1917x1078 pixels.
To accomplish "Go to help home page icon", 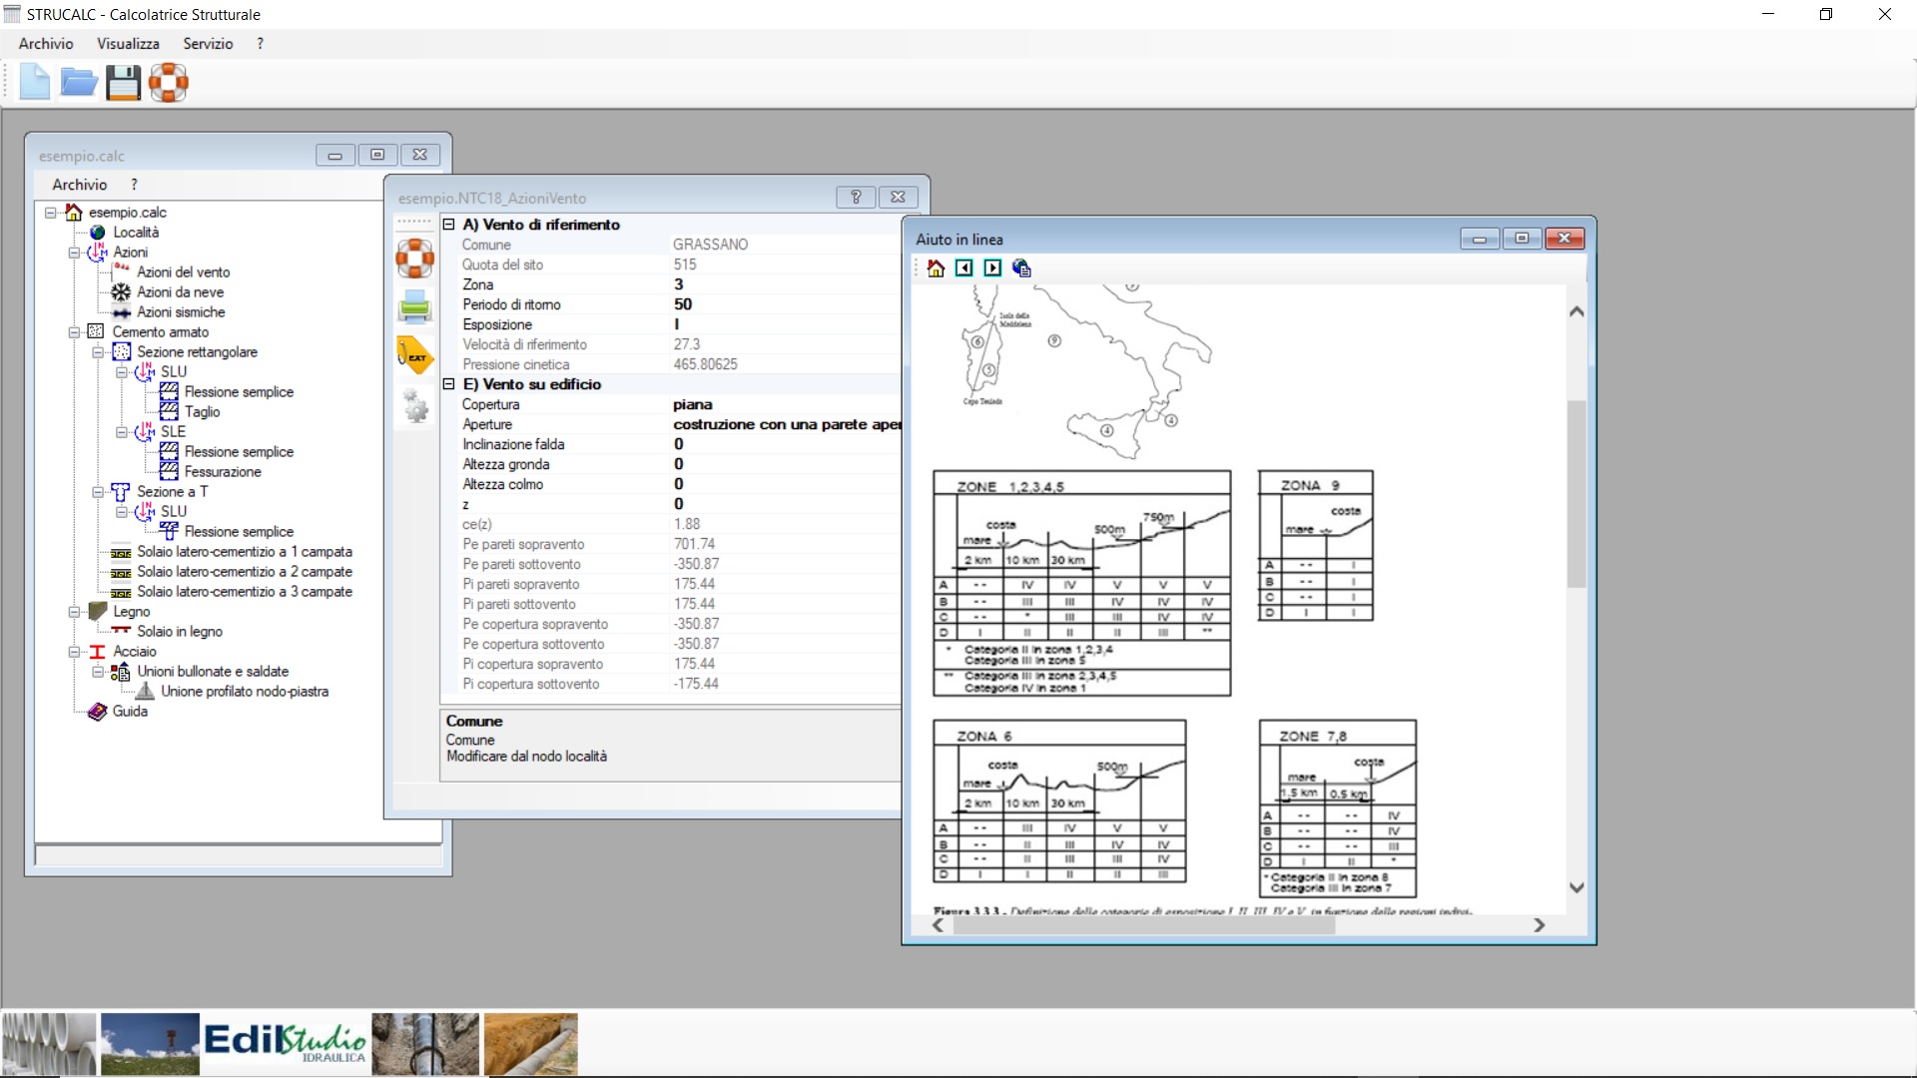I will click(936, 268).
